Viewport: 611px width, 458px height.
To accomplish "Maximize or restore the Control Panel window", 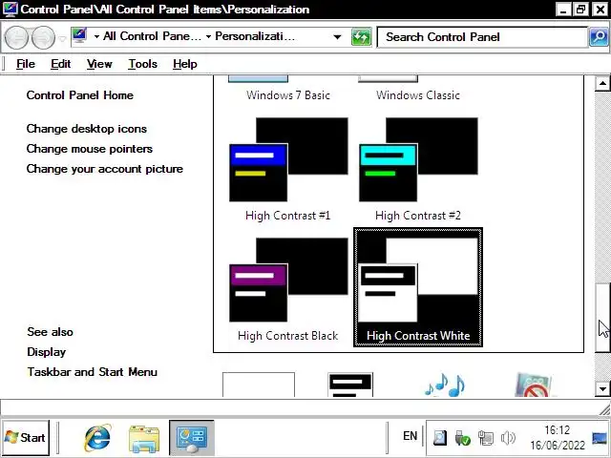I will click(x=580, y=9).
